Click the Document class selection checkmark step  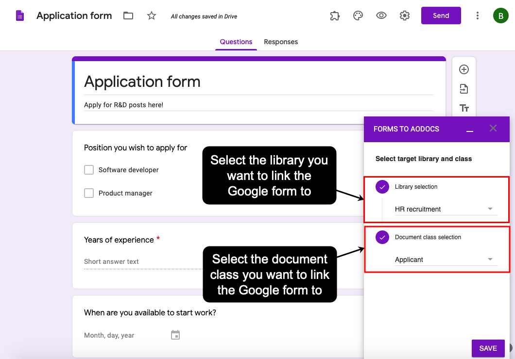pyautogui.click(x=382, y=237)
